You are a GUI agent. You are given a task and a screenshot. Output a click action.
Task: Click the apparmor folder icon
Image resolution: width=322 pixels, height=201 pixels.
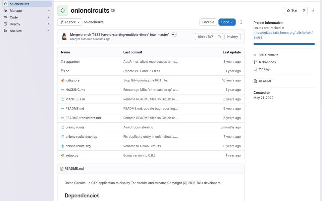(x=63, y=62)
